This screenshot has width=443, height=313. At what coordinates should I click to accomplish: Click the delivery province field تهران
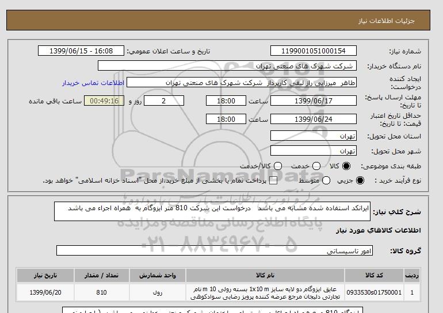pos(314,136)
